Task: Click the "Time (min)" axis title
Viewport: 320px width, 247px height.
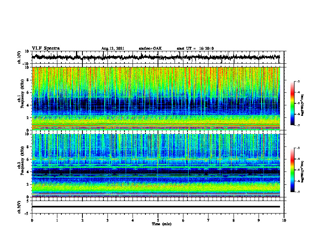Action: coord(162,224)
